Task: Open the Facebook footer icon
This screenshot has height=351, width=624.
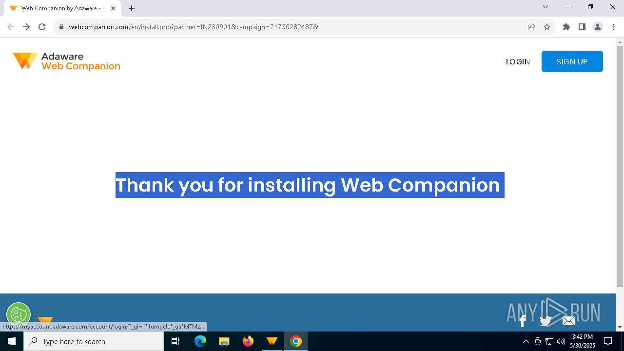Action: point(523,321)
